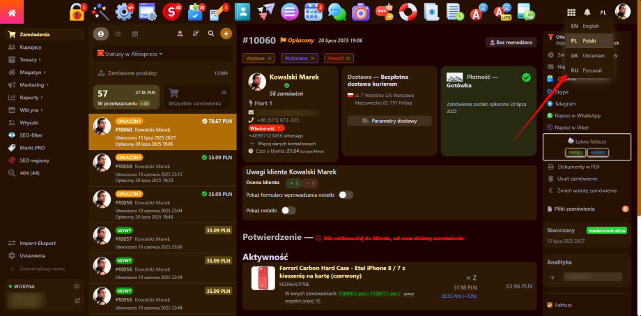Click the Wykonano status button

(299, 58)
